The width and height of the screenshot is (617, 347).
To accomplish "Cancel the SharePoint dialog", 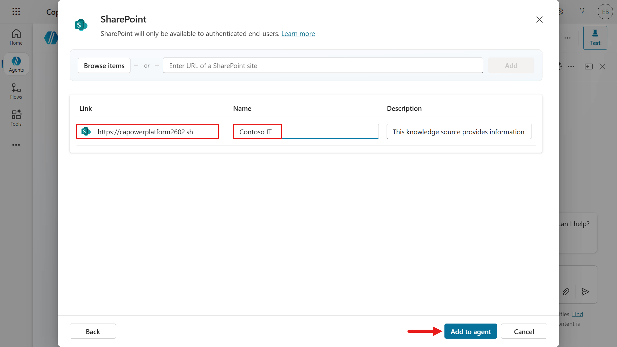I will (524, 331).
